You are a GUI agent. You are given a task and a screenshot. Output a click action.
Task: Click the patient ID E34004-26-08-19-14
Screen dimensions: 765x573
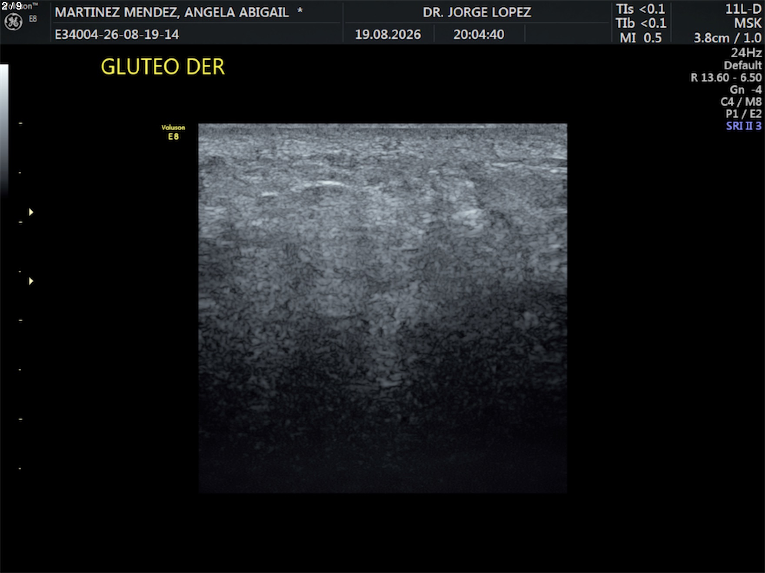pos(117,34)
